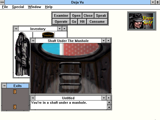Click the Exits window title bar
The width and height of the screenshot is (160, 120).
[18, 86]
